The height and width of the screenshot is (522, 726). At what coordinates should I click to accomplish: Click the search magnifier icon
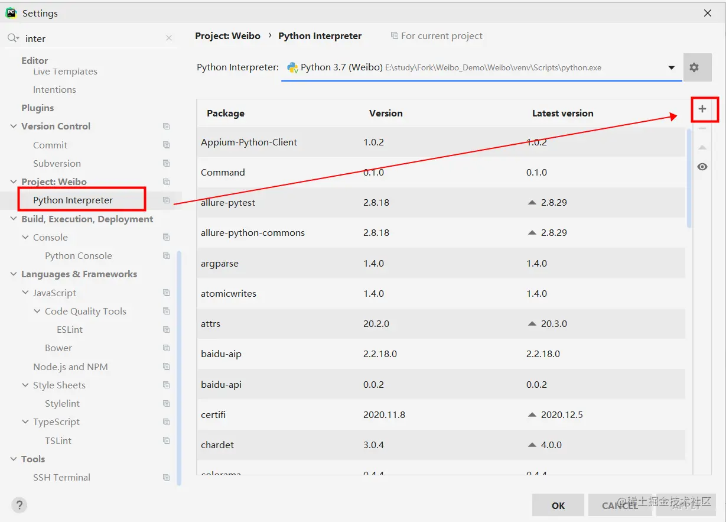13,38
